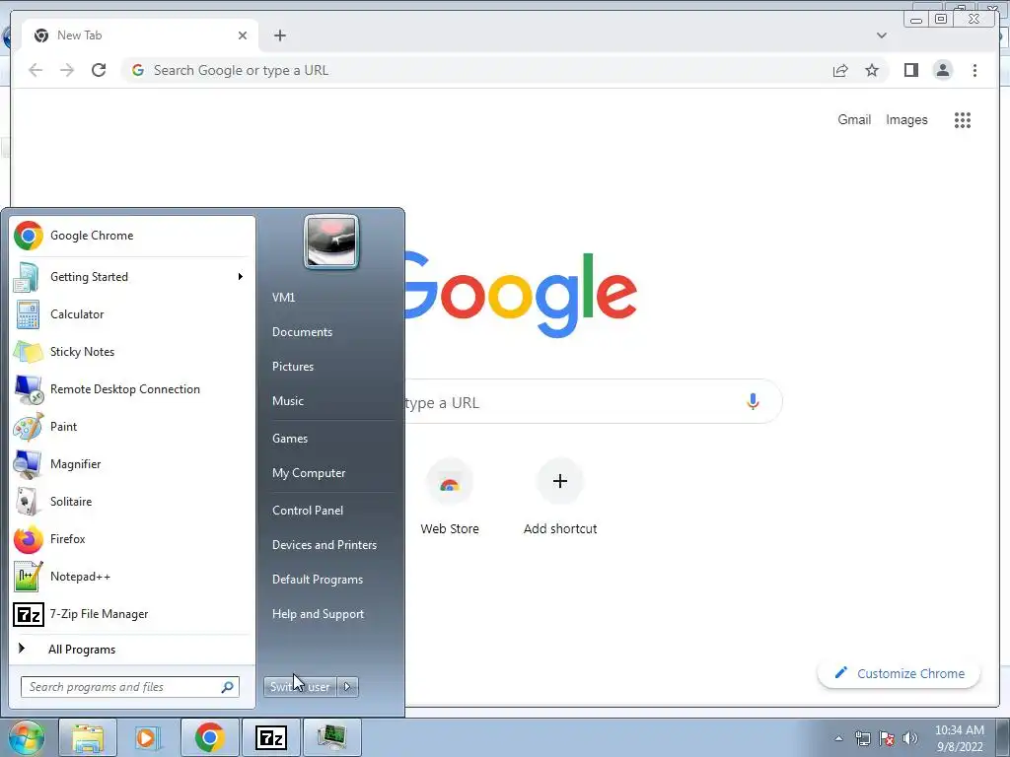Click the share page icon
Screen dimensions: 1010x757
tap(840, 70)
